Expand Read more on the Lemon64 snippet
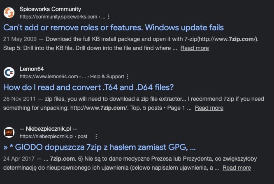The width and height of the screenshot is (274, 184). point(209,108)
